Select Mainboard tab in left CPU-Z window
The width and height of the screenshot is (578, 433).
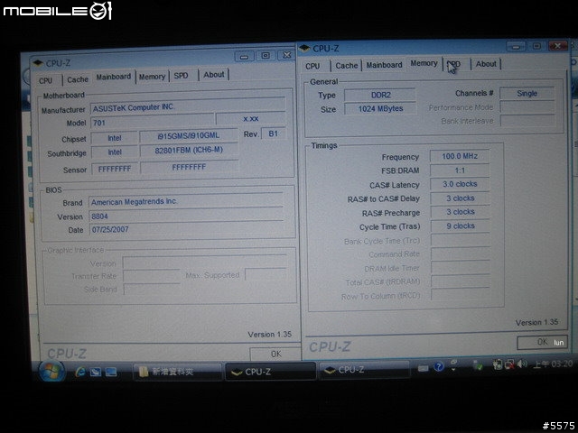(x=114, y=77)
